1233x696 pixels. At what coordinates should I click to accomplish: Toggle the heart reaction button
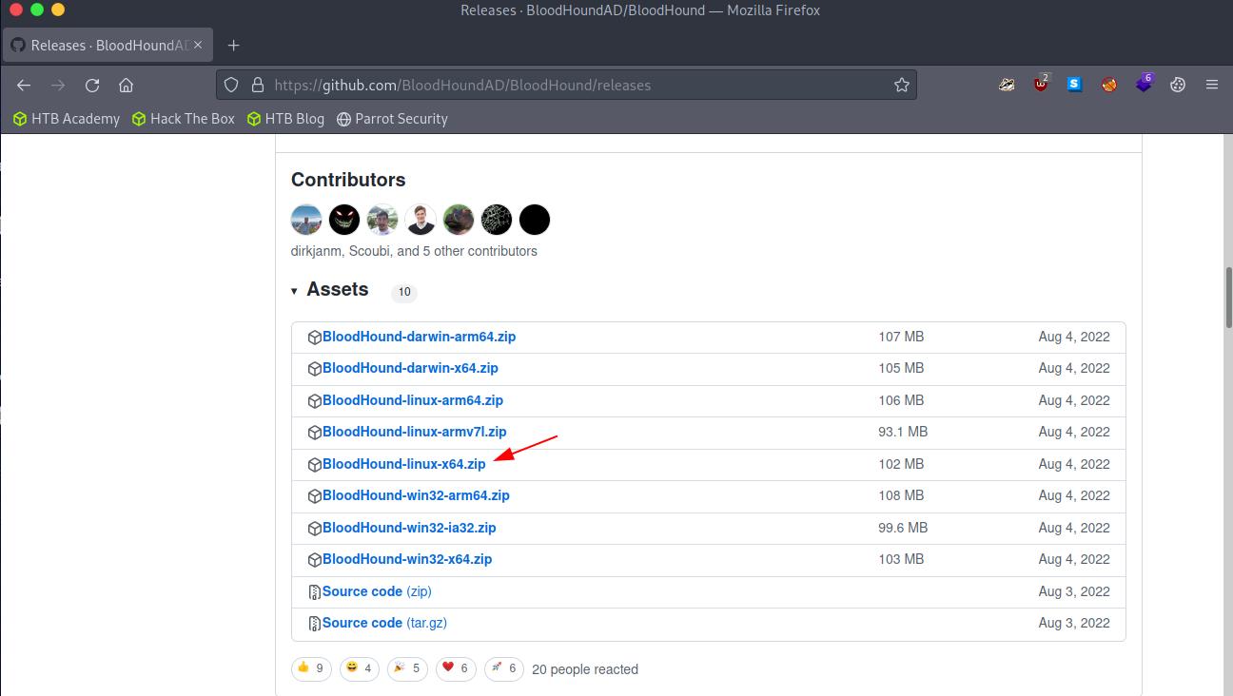[x=455, y=668]
